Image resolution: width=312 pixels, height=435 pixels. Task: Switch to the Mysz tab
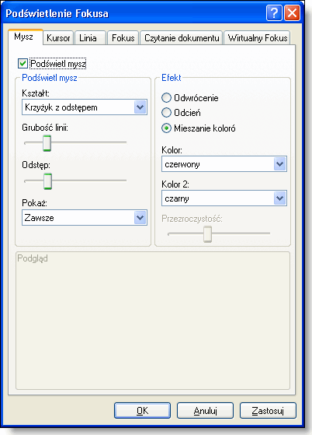(x=25, y=37)
